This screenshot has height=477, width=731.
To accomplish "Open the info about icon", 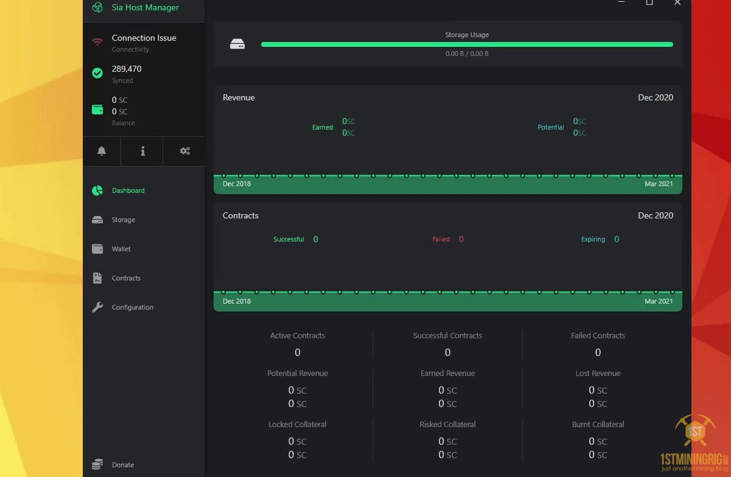I will click(142, 151).
